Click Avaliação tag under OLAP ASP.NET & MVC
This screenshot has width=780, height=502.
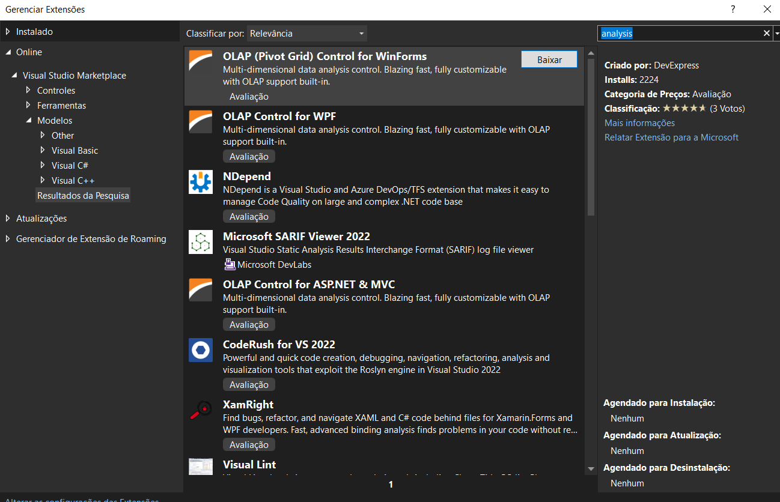(x=249, y=324)
